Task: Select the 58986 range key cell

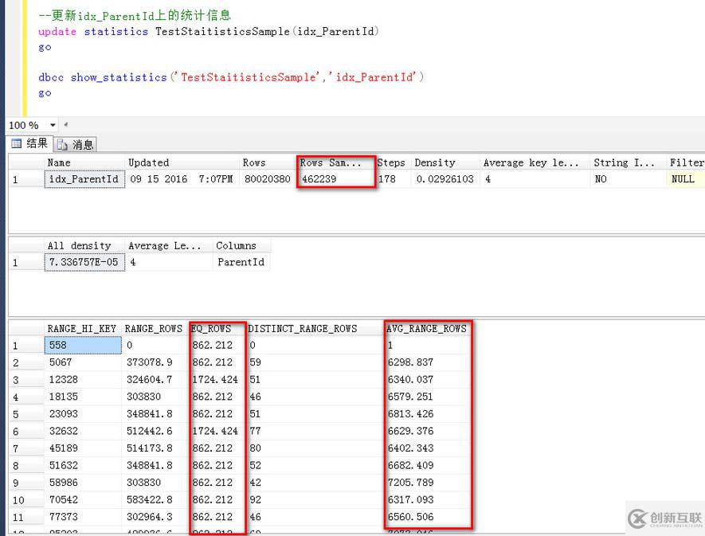Action: coord(83,483)
